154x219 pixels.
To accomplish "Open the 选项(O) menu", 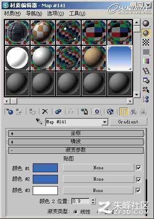I will (55, 13).
